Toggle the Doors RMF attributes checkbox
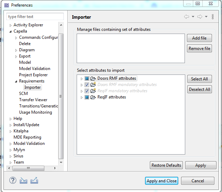This screenshot has height=192, width=222. pyautogui.click(x=87, y=78)
